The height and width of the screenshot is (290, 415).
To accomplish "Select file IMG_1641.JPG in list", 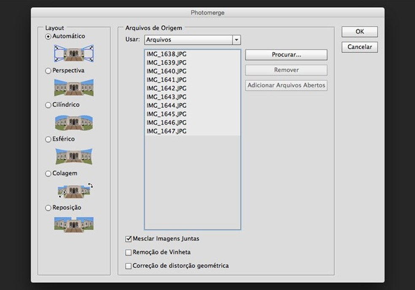I will [x=192, y=80].
